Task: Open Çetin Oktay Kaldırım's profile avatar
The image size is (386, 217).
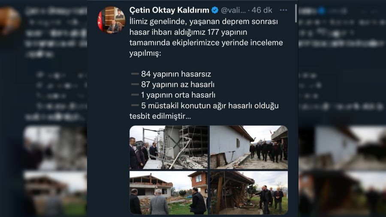Action: pyautogui.click(x=111, y=20)
